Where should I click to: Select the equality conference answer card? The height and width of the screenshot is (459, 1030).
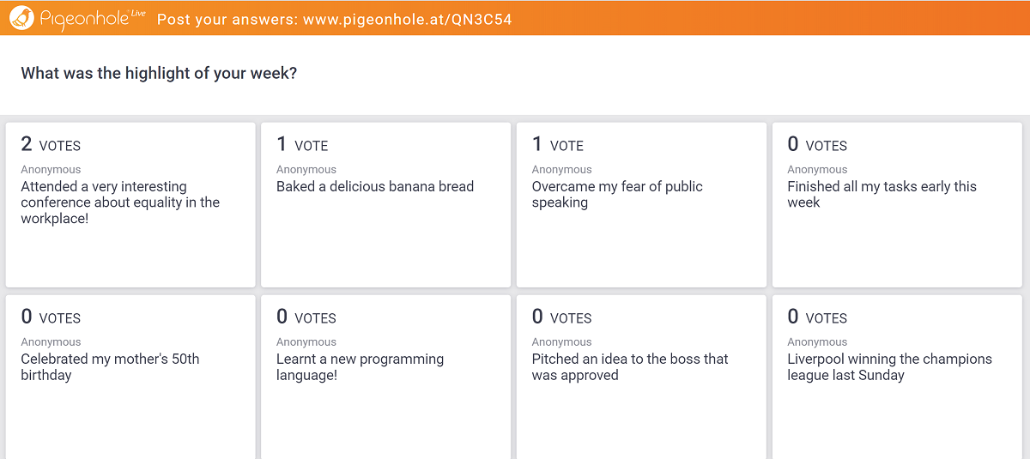coord(130,205)
